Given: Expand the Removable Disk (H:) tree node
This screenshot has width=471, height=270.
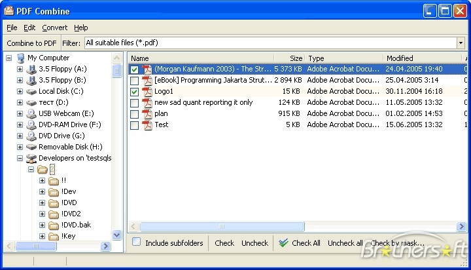Looking at the screenshot, I should (20, 147).
